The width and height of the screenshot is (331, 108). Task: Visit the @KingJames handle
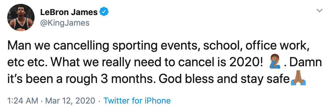click(x=65, y=23)
